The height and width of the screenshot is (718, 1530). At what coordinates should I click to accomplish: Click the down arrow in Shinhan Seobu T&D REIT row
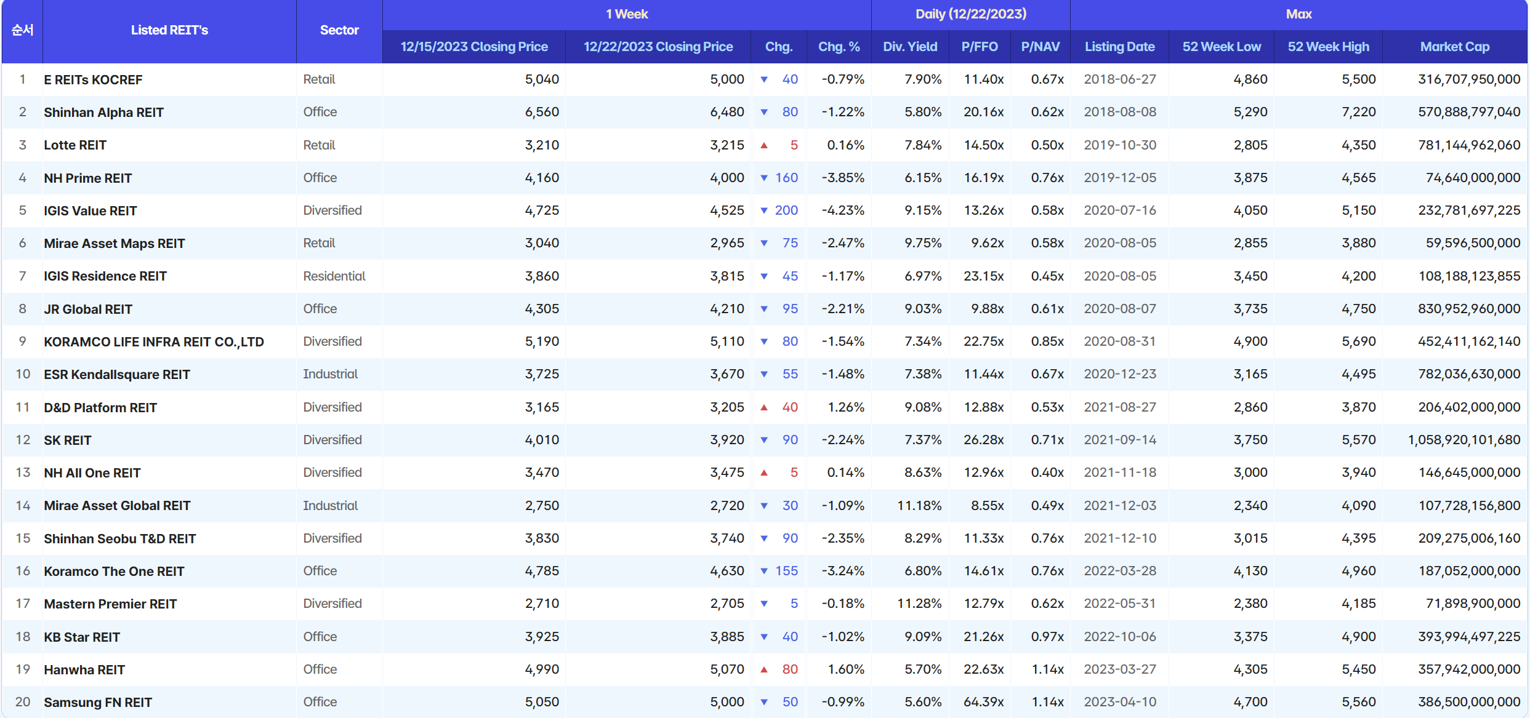[764, 538]
